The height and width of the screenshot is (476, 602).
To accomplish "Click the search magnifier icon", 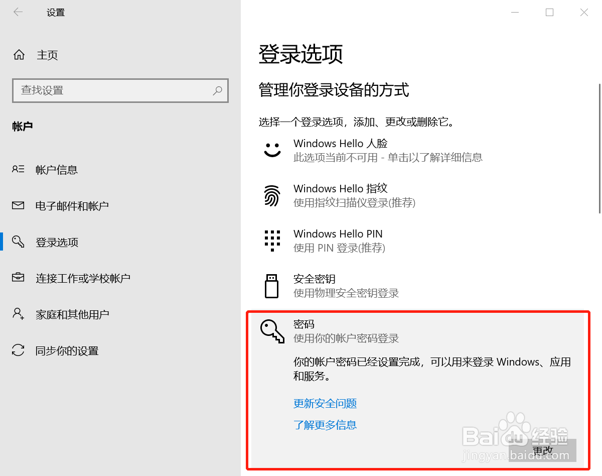I will pos(217,90).
